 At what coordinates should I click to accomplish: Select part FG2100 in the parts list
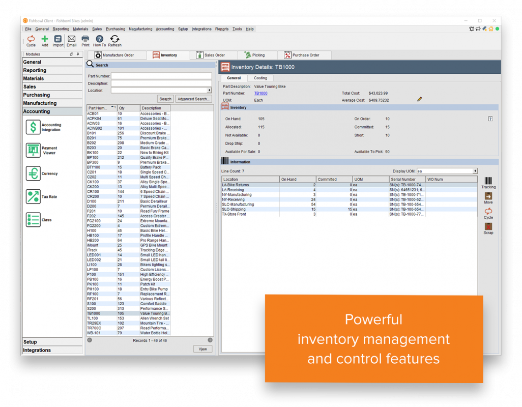tap(129, 221)
